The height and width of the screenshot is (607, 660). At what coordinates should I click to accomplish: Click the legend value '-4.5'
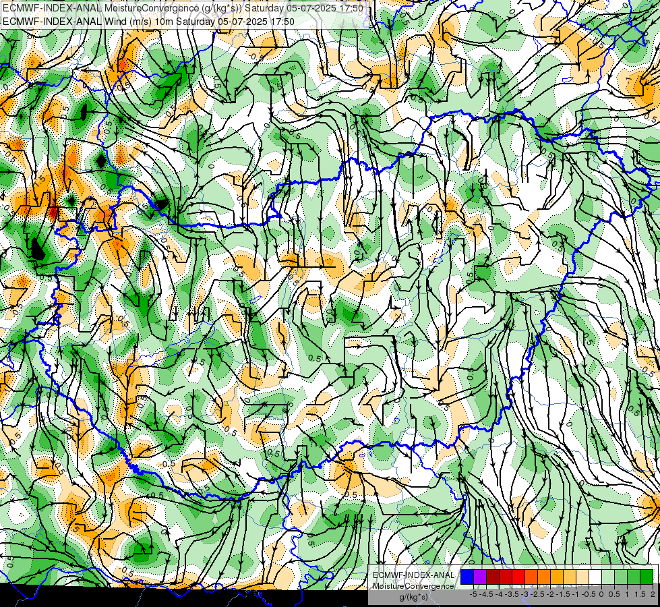pyautogui.click(x=486, y=594)
